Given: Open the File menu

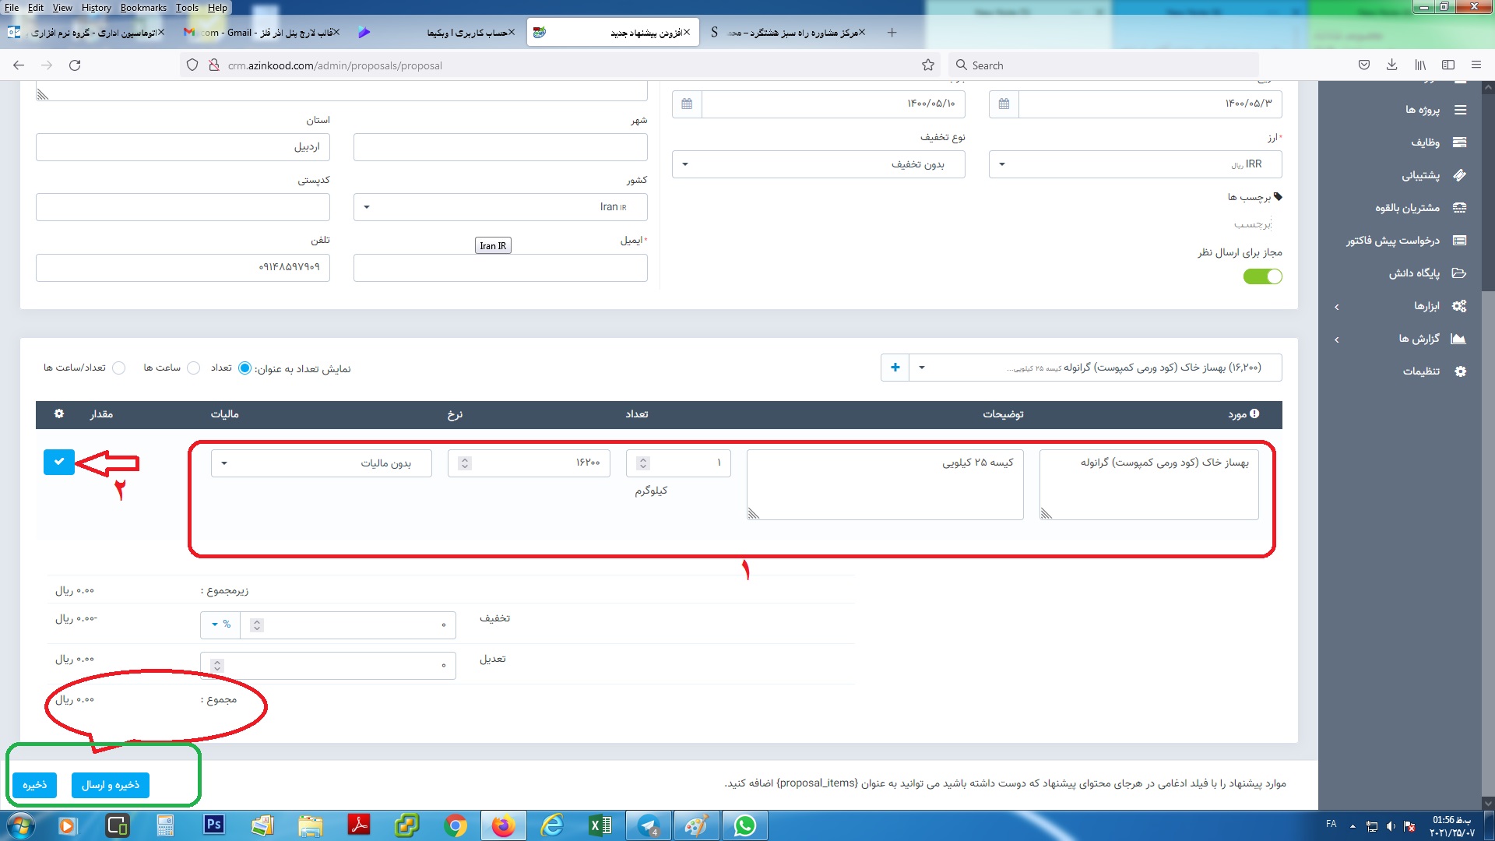Looking at the screenshot, I should [x=12, y=8].
